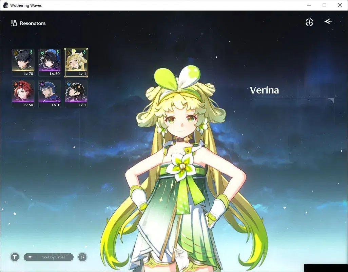Open the Sort by Level dropdown
This screenshot has width=348, height=272.
tap(49, 257)
